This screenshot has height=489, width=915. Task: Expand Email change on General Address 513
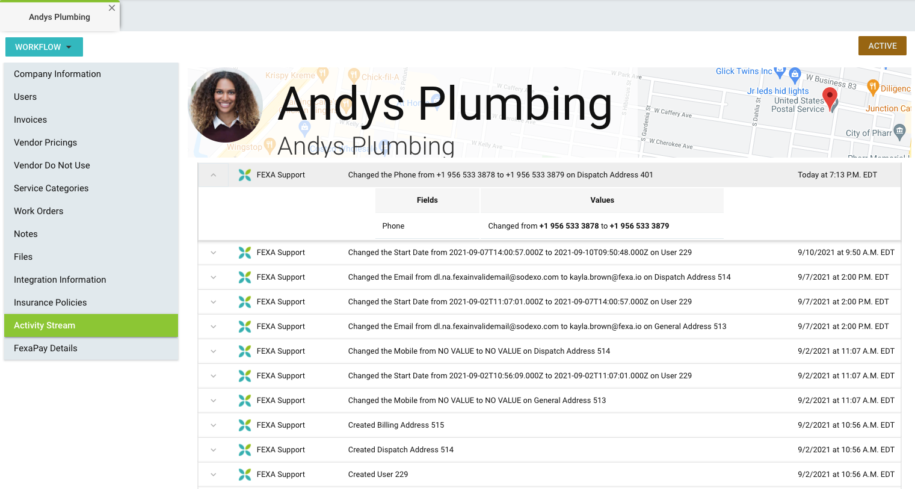pos(214,327)
